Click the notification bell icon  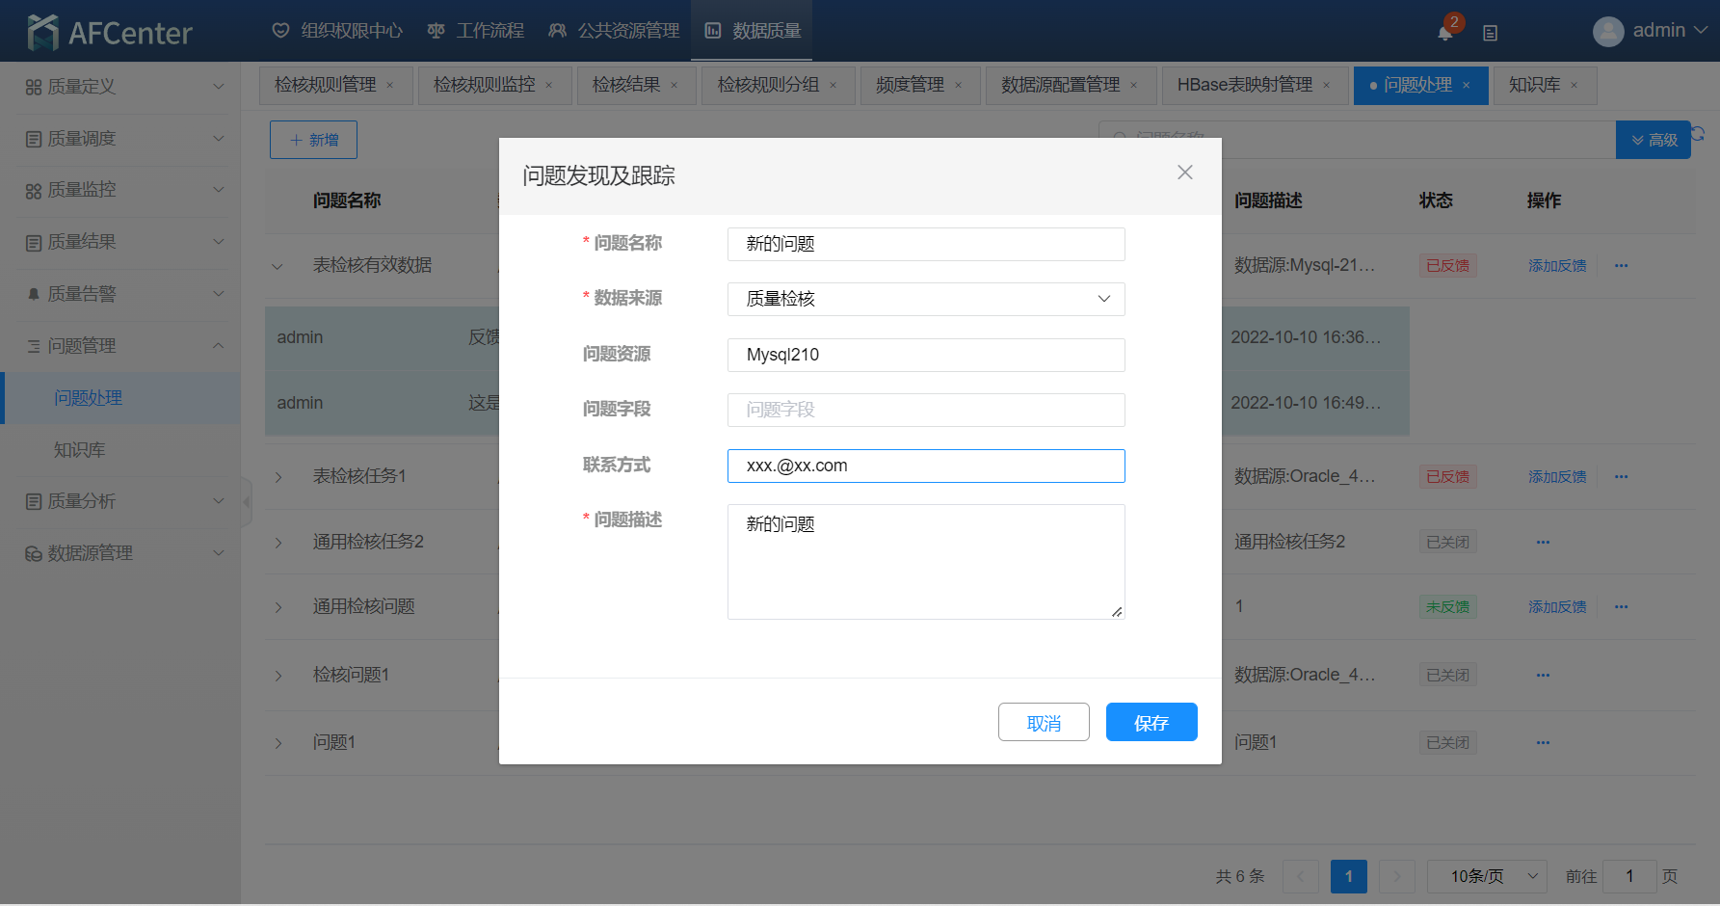(x=1444, y=33)
